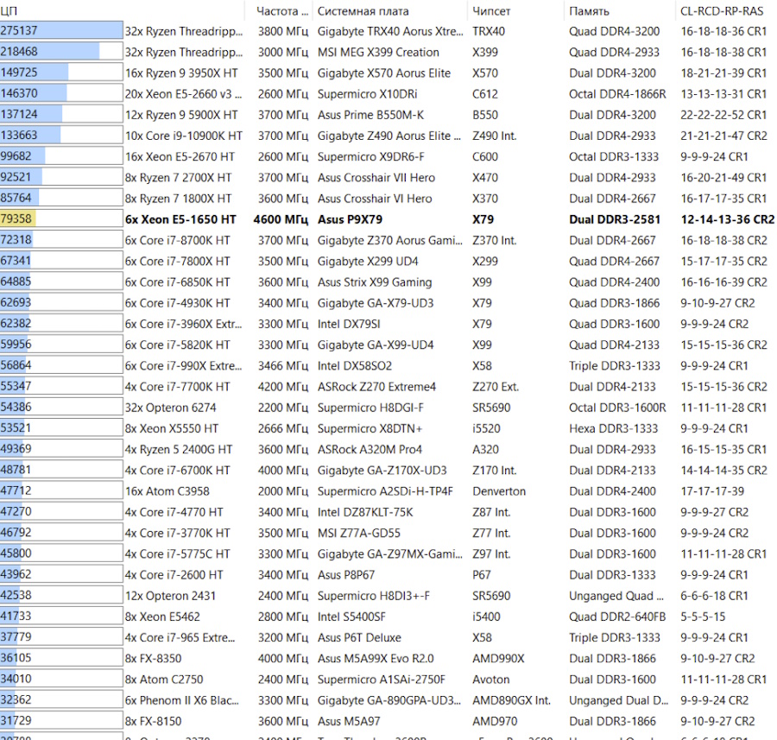The width and height of the screenshot is (777, 740).
Task: Click MSI MEG X399 Creation cell
Action: [x=378, y=52]
